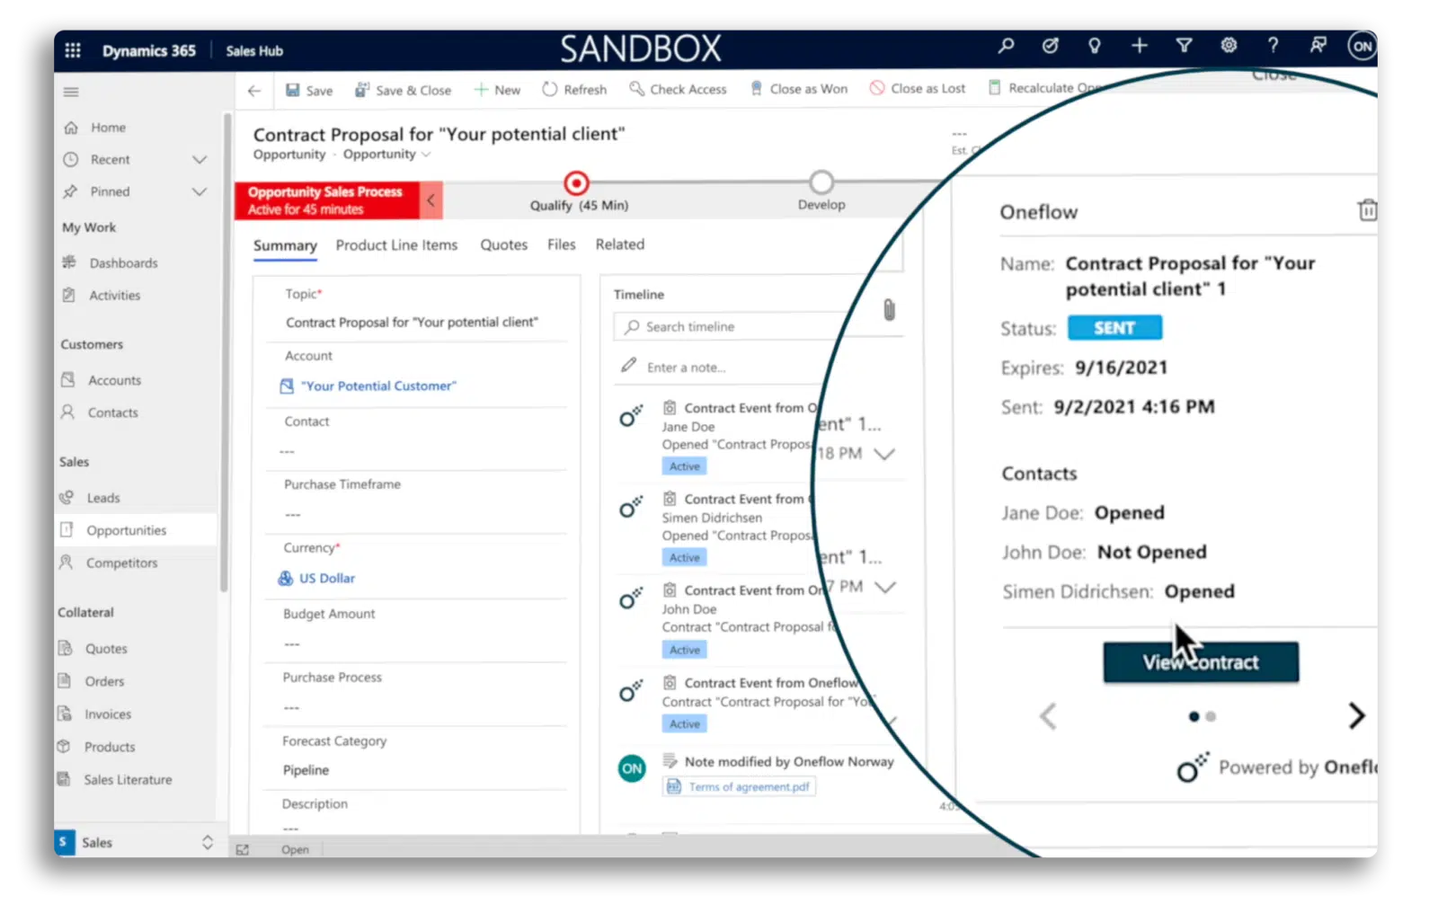
Task: Switch to the Product Line Items tab
Action: 396,244
